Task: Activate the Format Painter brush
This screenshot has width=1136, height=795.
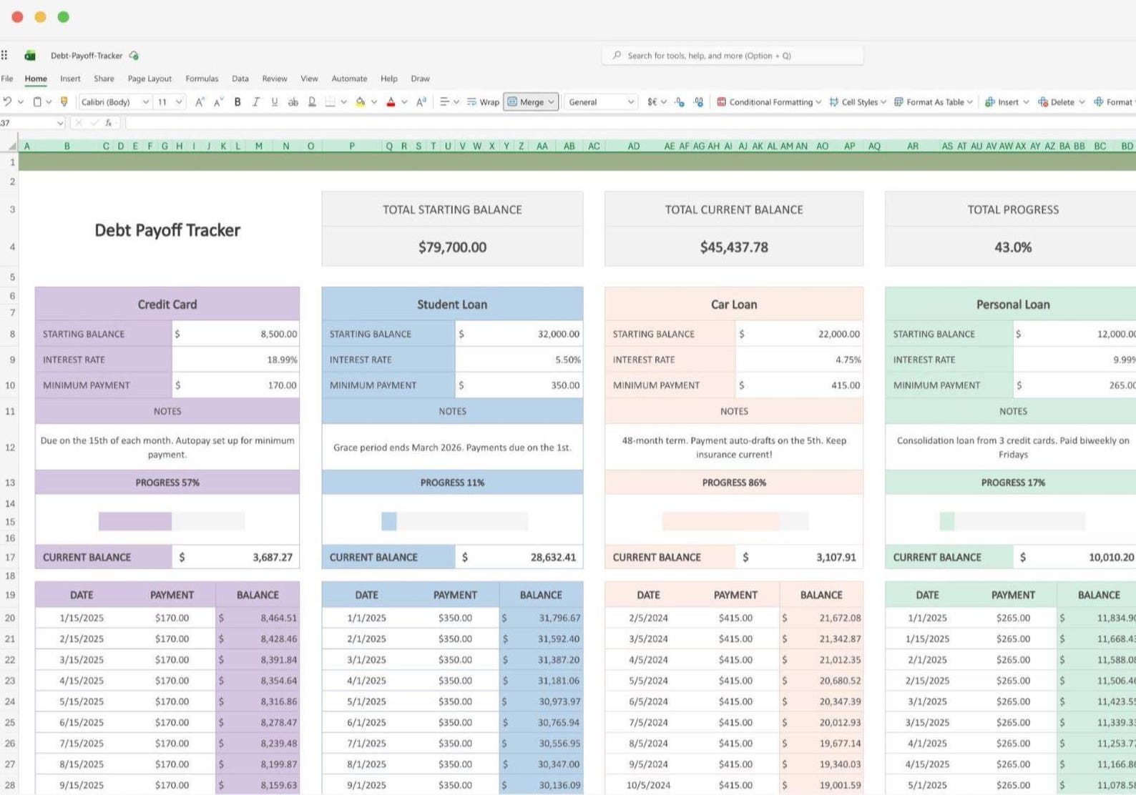Action: 64,102
